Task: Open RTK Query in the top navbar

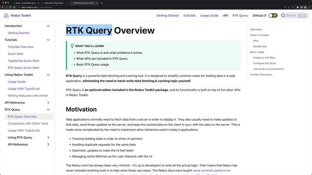Action: pos(240,16)
